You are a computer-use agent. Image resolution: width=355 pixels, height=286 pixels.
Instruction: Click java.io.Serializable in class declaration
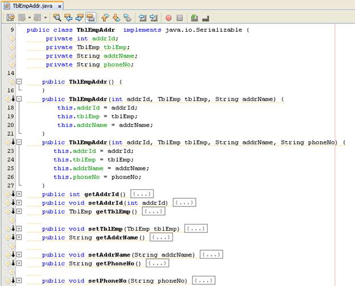click(204, 30)
